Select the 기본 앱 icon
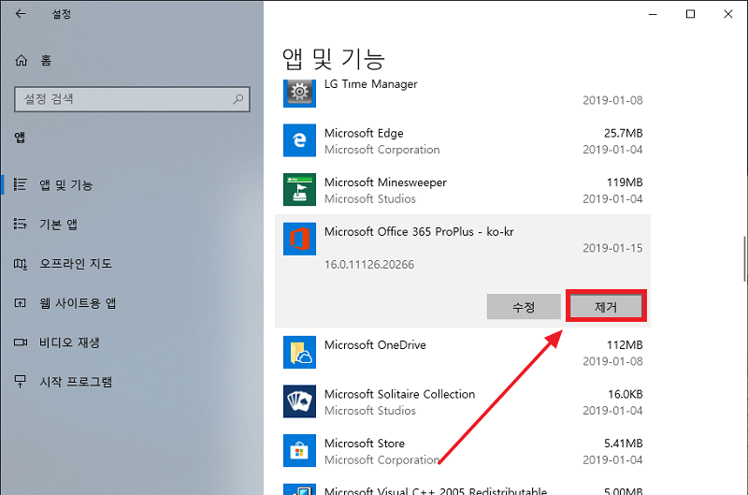Viewport: 748px width, 495px height. (20, 224)
